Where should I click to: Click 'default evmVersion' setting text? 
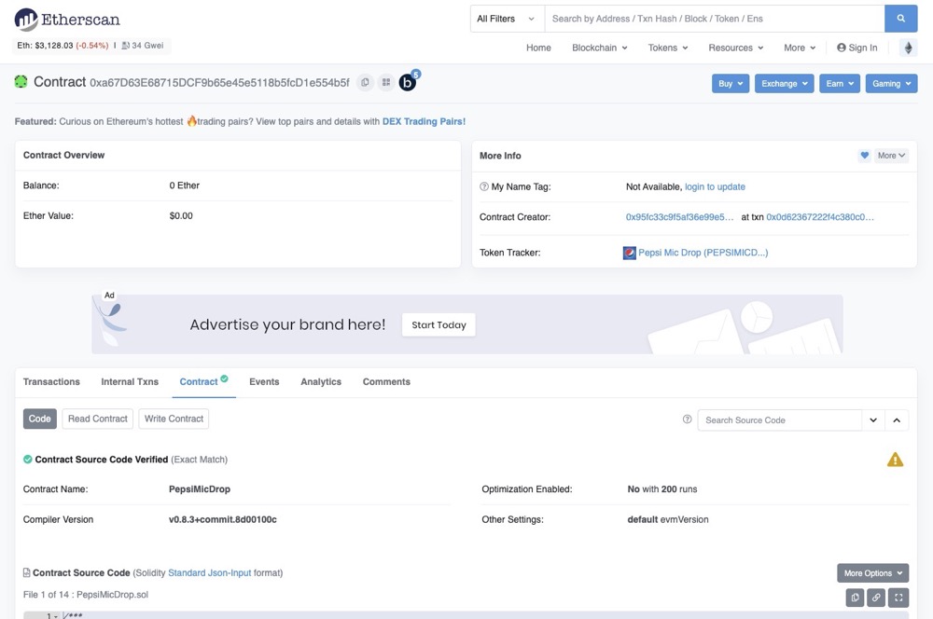(x=668, y=519)
